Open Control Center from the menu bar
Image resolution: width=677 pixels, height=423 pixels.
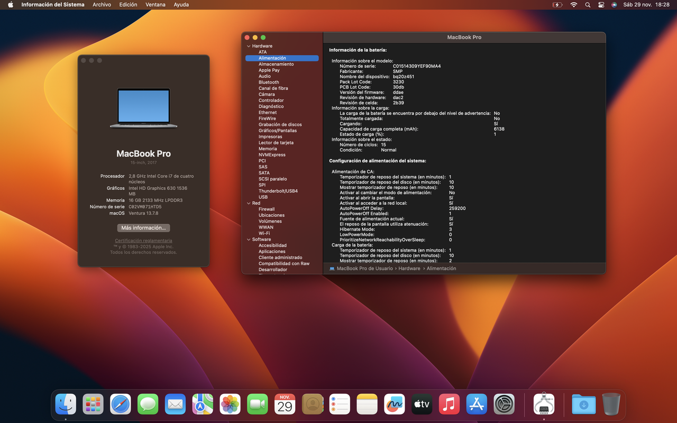[601, 5]
